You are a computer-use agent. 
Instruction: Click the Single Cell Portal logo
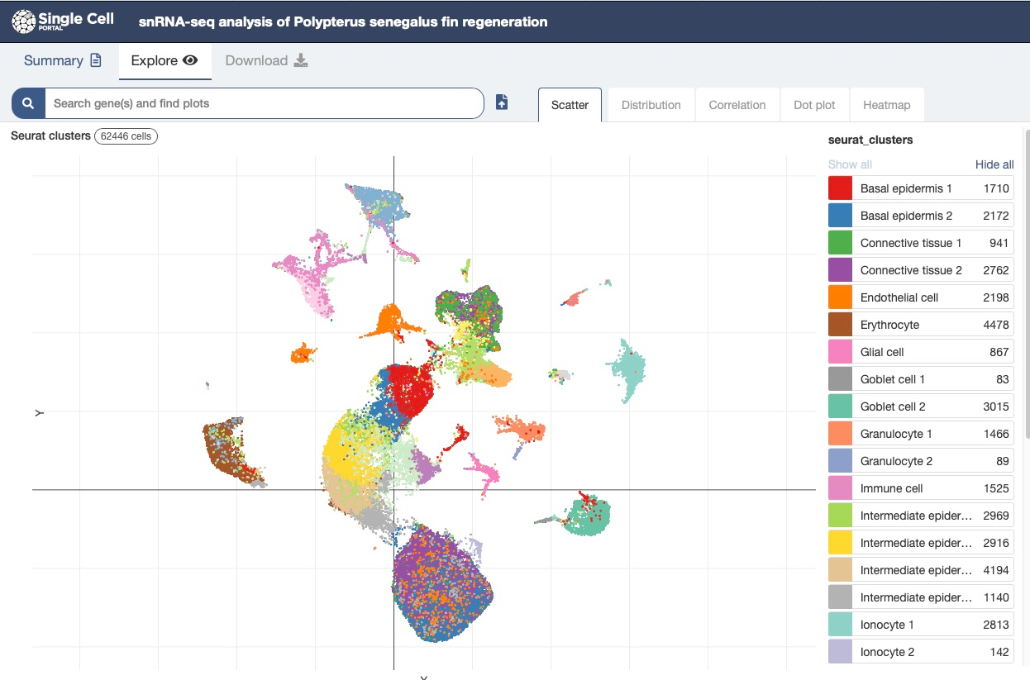coord(63,21)
